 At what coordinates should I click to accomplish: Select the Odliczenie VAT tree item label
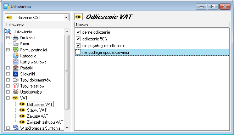(40, 104)
